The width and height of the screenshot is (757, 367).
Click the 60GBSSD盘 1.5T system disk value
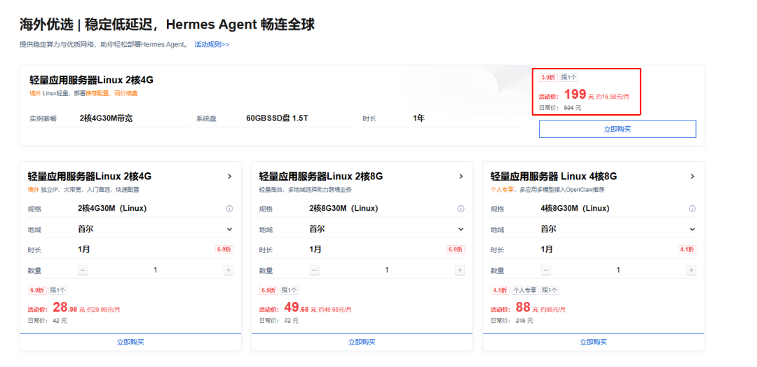[x=277, y=118]
